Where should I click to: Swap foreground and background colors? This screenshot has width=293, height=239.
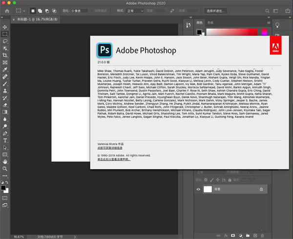point(7,182)
